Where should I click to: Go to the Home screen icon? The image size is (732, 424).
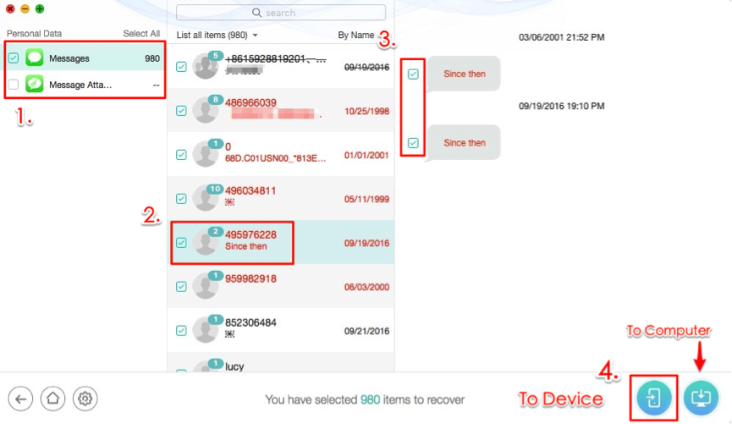coord(52,398)
